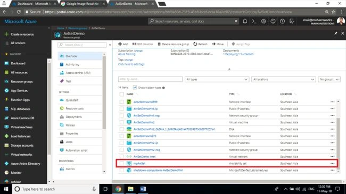Click the Azure Training subscription link

[x=127, y=54]
